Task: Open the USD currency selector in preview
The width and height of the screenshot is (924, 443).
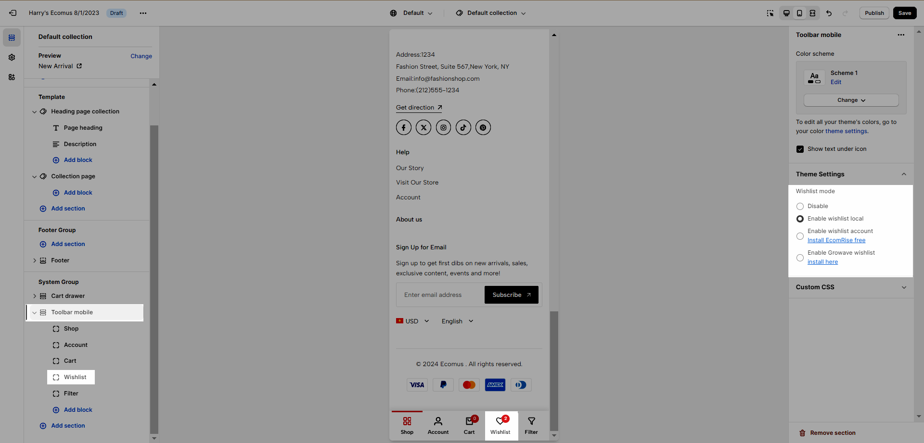Action: point(412,321)
